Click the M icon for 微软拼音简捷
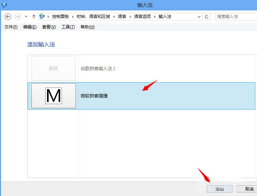 [x=54, y=96]
